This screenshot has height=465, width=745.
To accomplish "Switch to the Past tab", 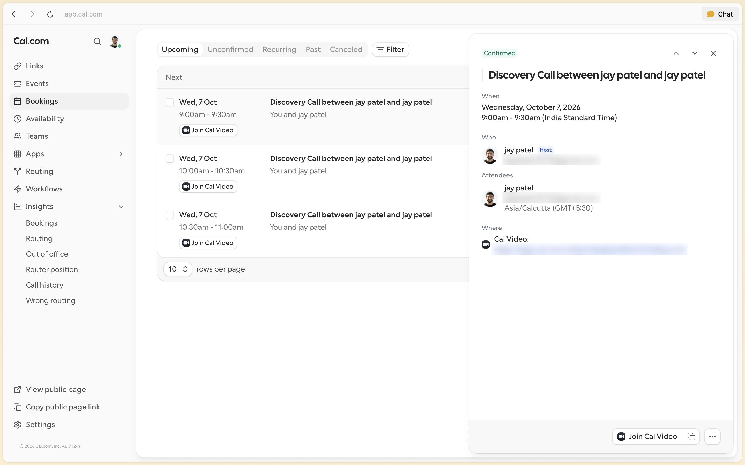I will (x=313, y=50).
